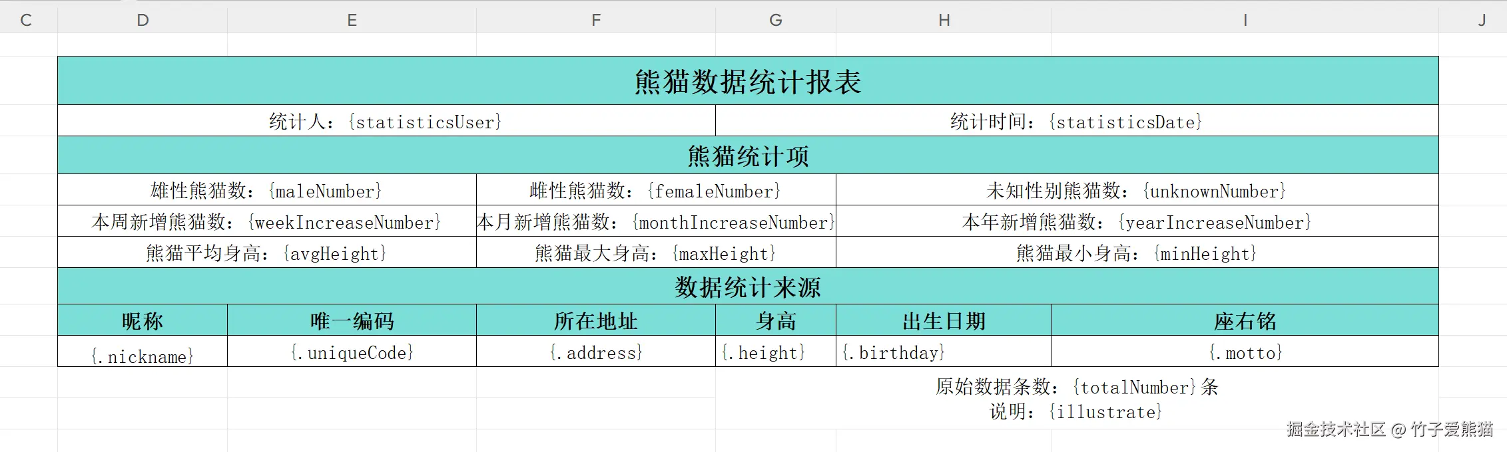The height and width of the screenshot is (452, 1507).
Task: Click the {maleNumber} cell
Action: click(x=266, y=191)
